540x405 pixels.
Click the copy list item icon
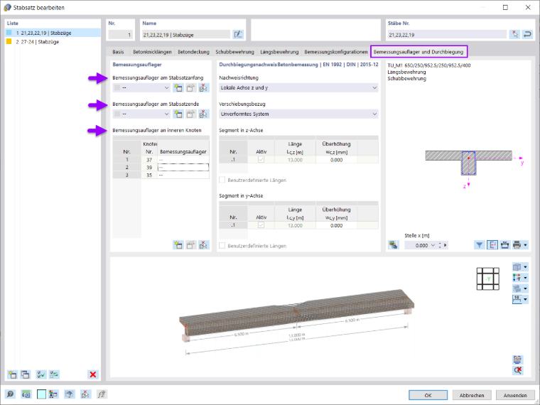(25, 374)
